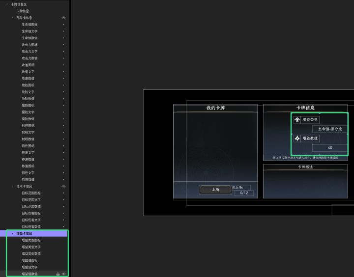Select the 移速文字 layer

[28, 152]
